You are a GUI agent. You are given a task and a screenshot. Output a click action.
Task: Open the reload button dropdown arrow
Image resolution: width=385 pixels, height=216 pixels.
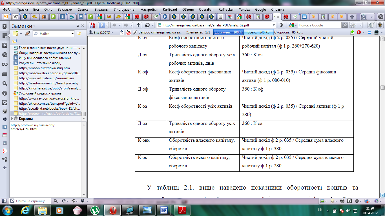coord(152,25)
